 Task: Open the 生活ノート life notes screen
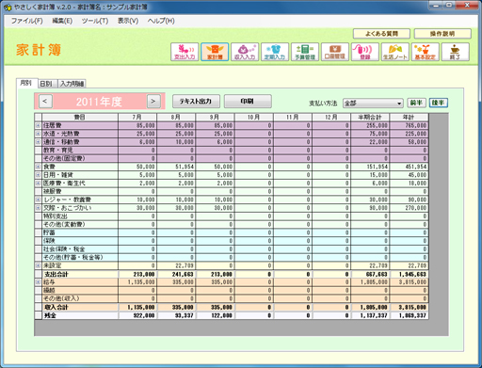click(395, 52)
